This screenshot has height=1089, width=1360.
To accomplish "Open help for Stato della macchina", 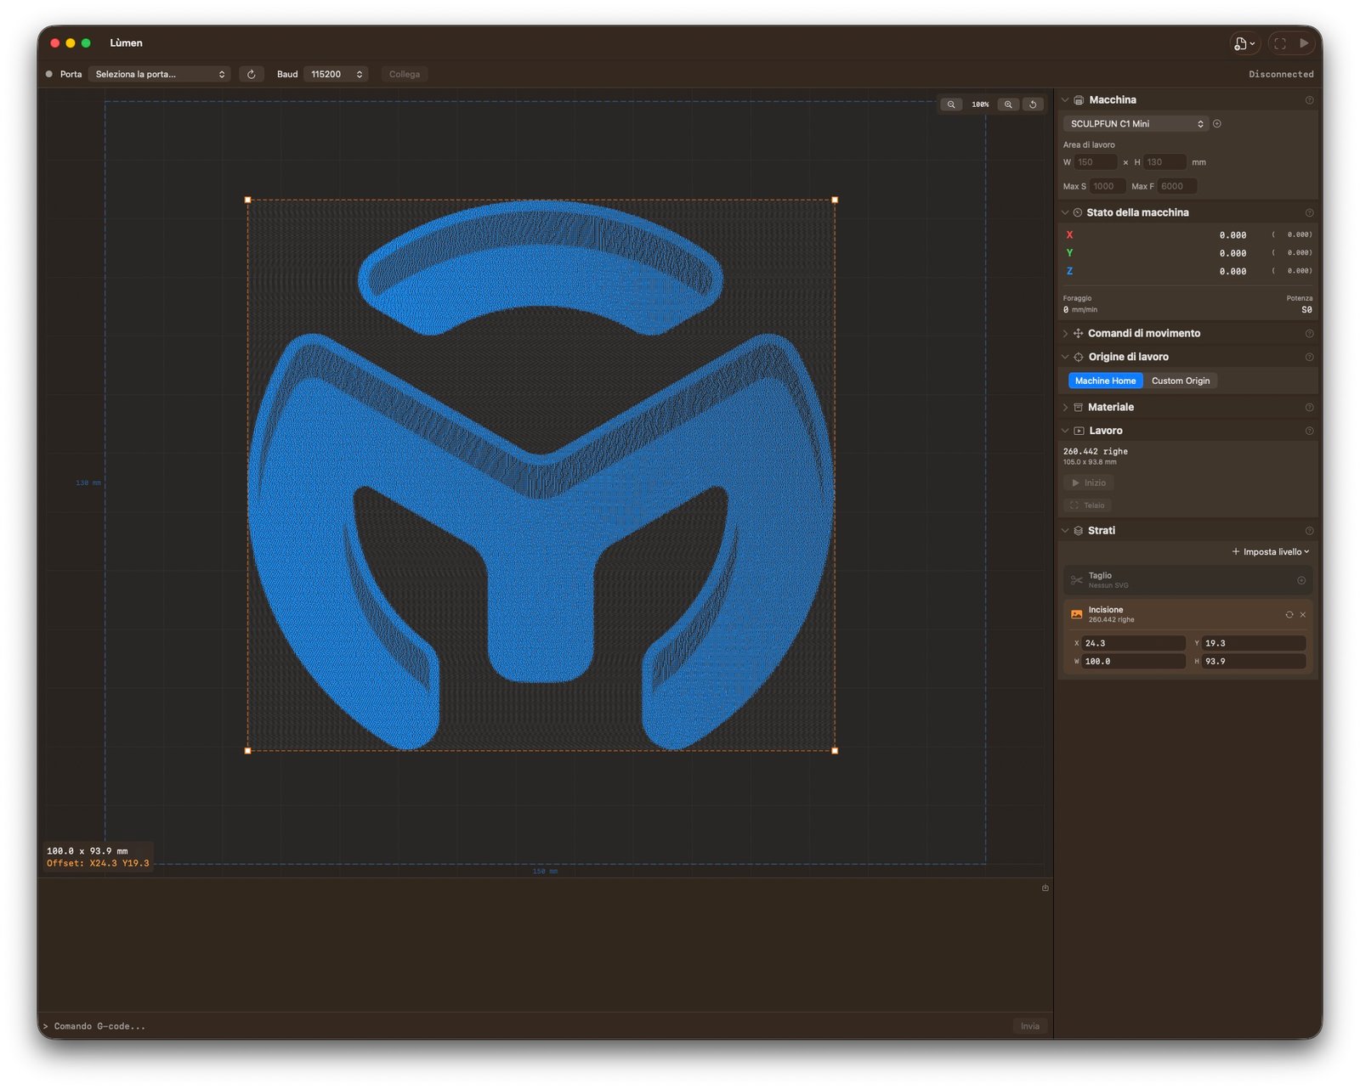I will 1309,213.
